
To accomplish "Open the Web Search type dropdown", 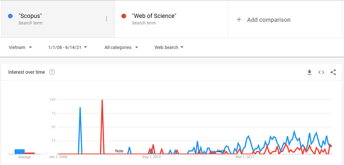I will pyautogui.click(x=169, y=48).
